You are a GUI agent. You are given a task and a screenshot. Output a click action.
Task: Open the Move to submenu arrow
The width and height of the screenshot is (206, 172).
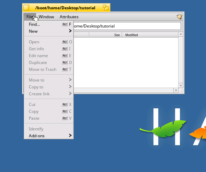point(70,80)
